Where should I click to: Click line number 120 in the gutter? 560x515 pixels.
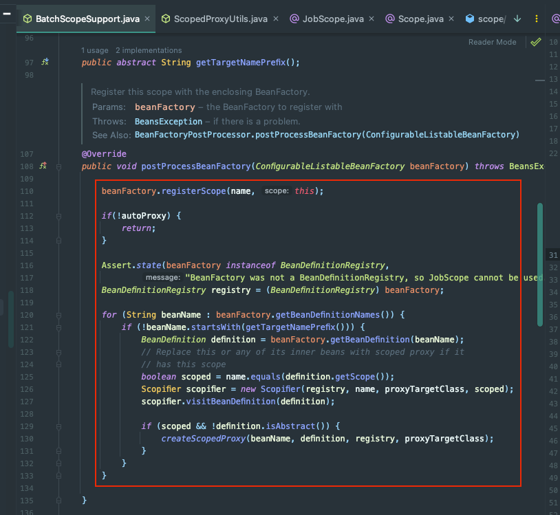point(27,315)
